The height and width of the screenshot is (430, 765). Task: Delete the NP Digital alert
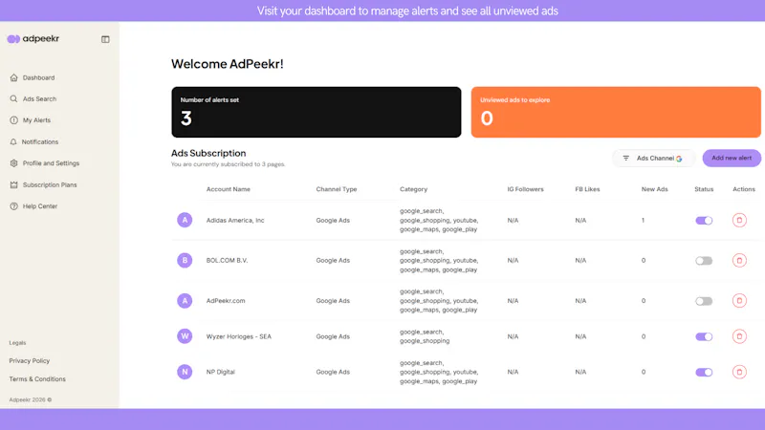(x=739, y=372)
